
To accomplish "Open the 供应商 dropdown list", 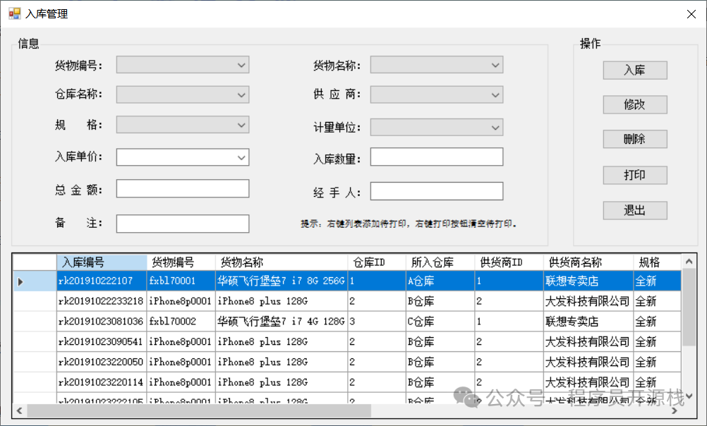I will point(496,95).
